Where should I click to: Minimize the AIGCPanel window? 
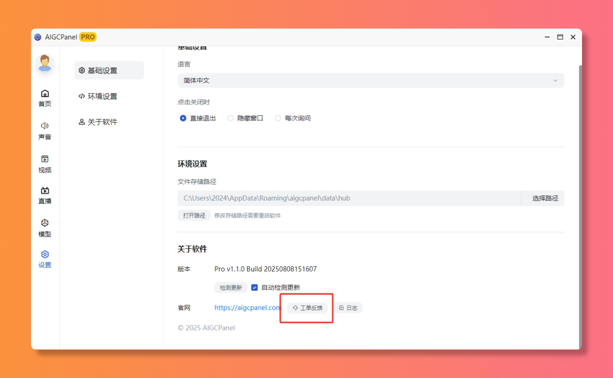click(x=547, y=37)
